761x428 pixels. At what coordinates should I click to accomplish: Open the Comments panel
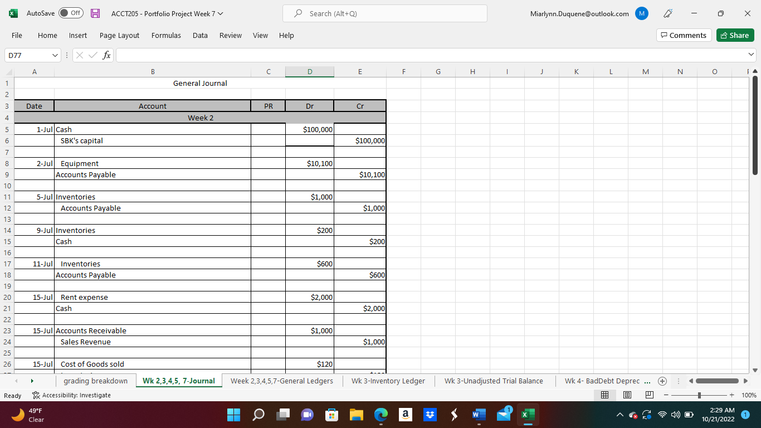pos(684,35)
